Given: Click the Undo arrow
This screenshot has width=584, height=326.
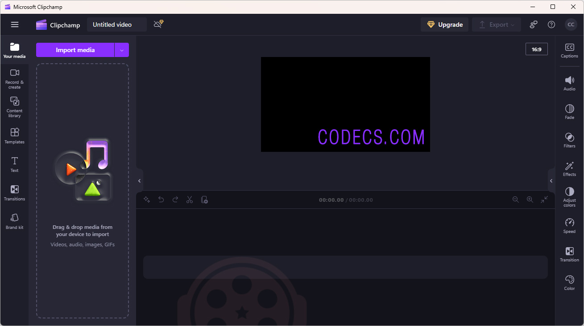Looking at the screenshot, I should (161, 200).
